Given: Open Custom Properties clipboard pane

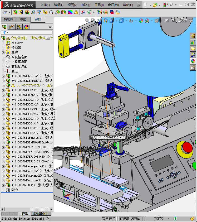Looking at the screenshot, I should 193,67.
